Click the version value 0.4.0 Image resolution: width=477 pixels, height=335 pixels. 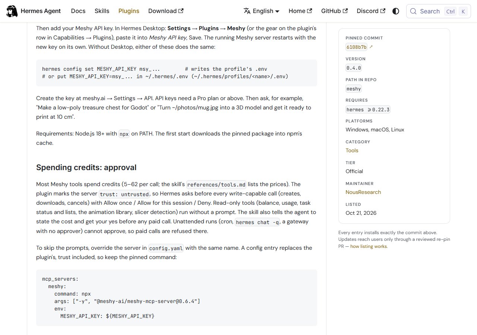(354, 68)
